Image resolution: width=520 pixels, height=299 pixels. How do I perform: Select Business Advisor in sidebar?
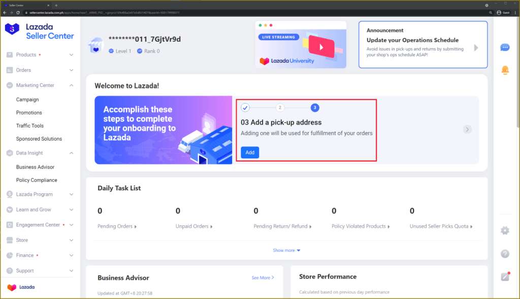(35, 167)
